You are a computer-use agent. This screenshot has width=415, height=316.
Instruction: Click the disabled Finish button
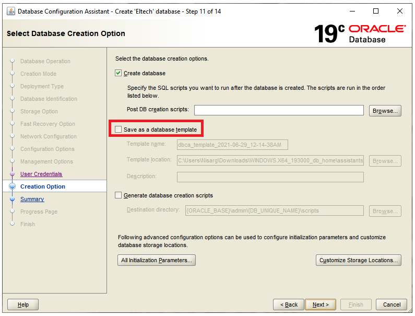coord(355,305)
